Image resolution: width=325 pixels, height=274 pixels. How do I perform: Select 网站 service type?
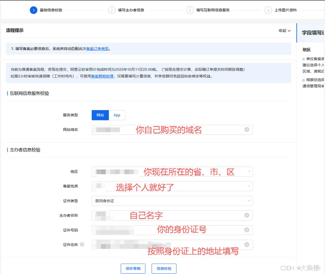(100, 115)
